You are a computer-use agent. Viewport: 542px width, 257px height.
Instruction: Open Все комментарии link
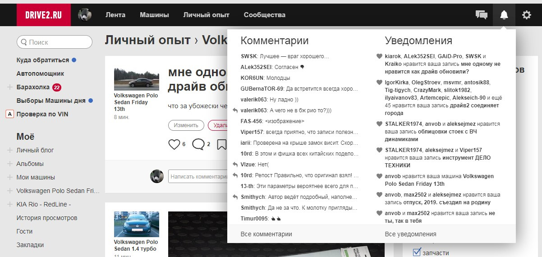click(x=266, y=234)
